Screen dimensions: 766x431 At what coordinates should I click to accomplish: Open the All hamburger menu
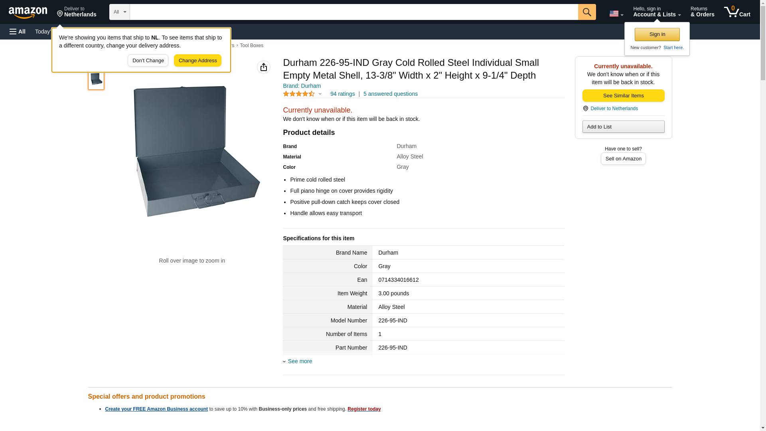18,32
